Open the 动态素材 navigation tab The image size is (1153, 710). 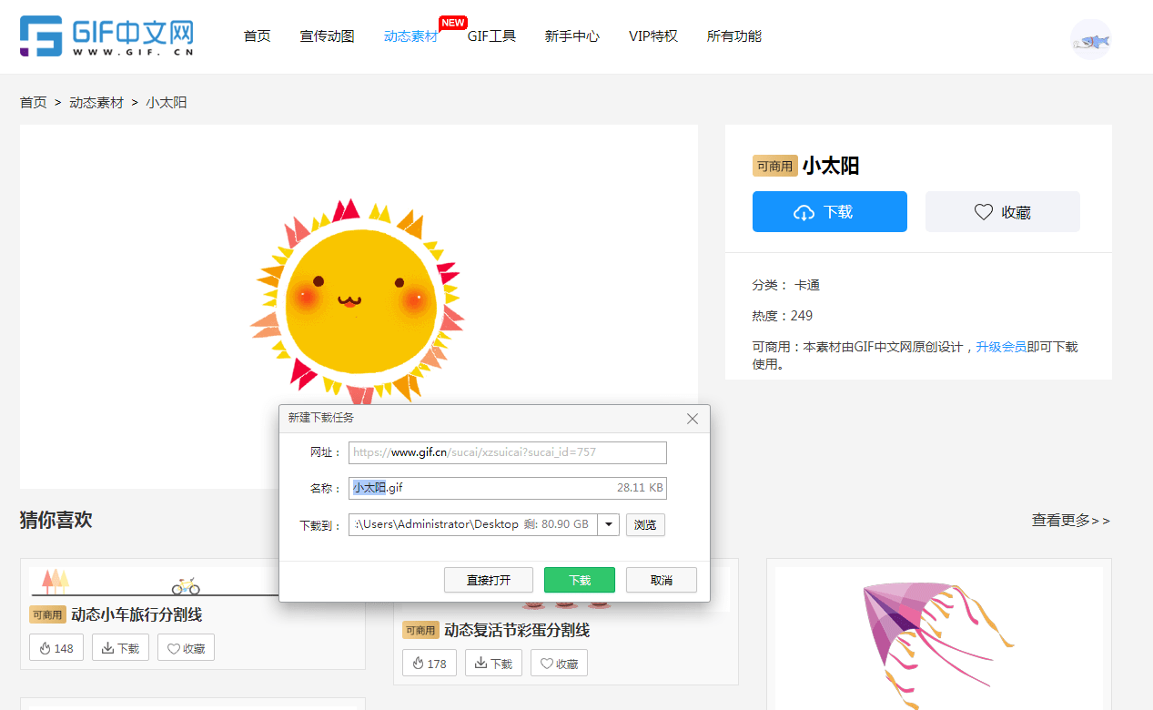410,36
